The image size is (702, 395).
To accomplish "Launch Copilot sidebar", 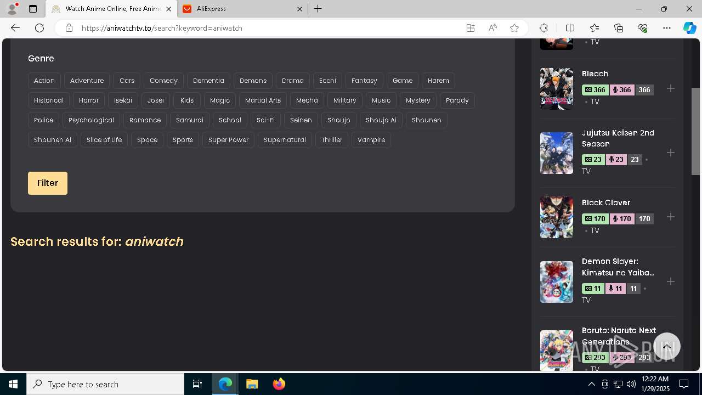I will click(x=689, y=28).
